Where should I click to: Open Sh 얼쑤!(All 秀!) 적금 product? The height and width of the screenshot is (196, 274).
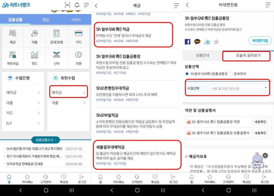pyautogui.click(x=134, y=35)
